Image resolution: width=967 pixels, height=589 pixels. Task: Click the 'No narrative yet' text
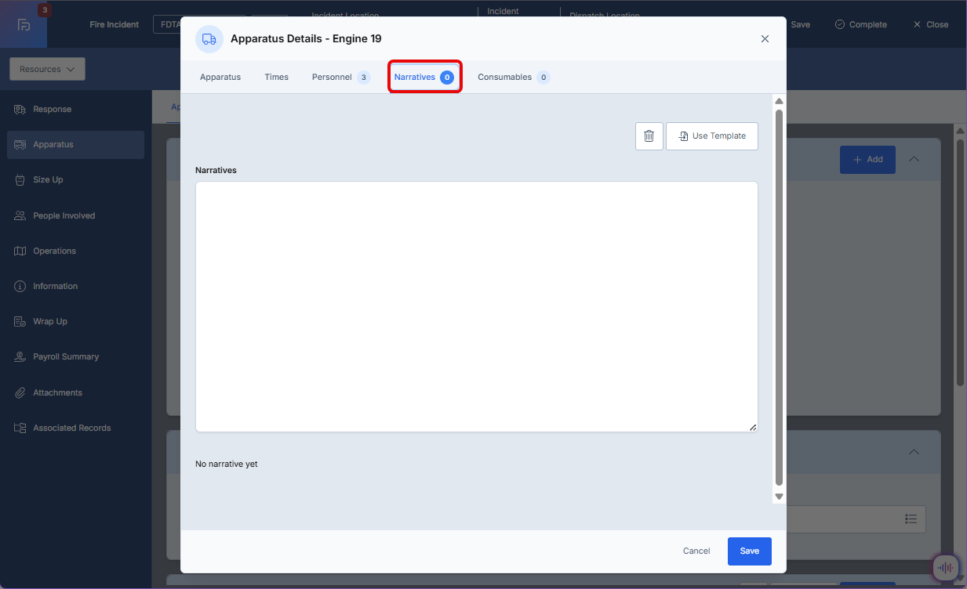(227, 464)
